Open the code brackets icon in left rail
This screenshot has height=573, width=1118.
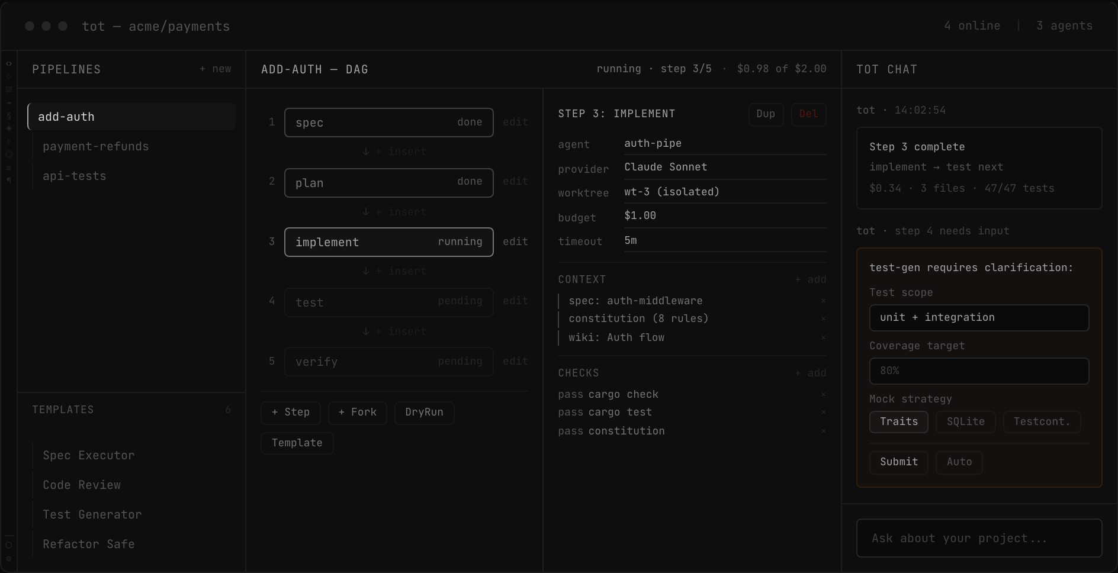tap(9, 63)
